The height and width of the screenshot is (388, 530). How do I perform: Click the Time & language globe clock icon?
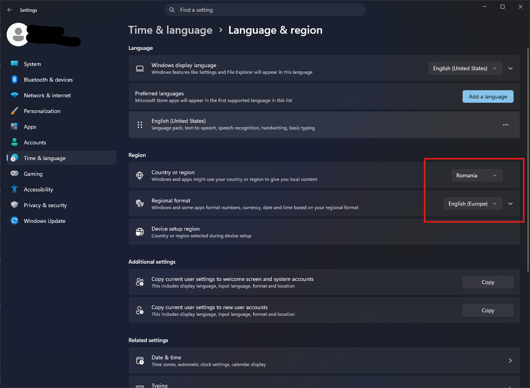point(14,158)
